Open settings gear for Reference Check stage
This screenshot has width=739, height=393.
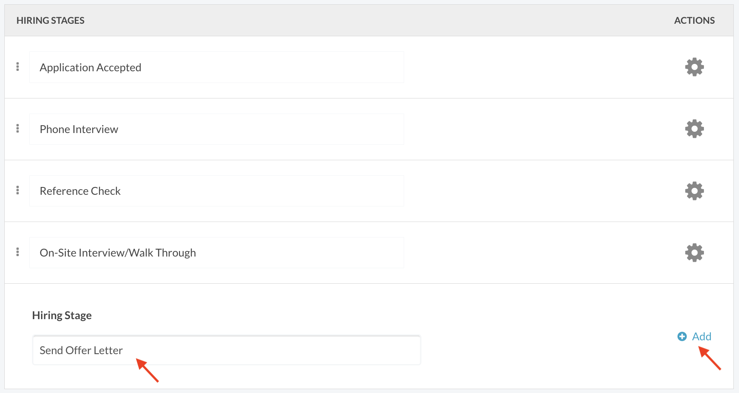[x=694, y=190]
